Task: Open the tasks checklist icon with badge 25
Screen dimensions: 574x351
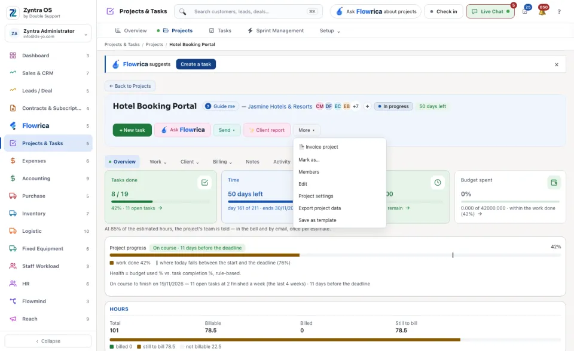Action: (x=525, y=12)
